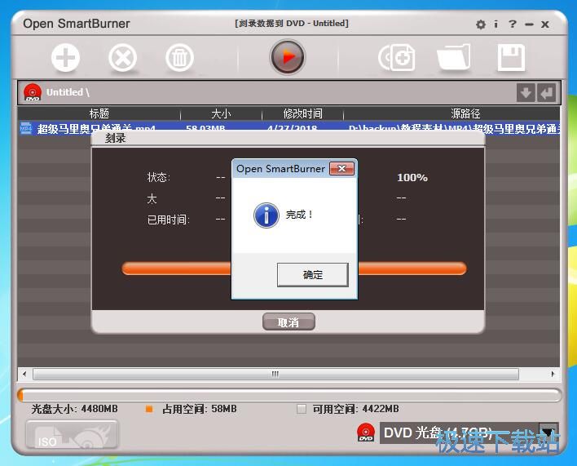Image resolution: width=577 pixels, height=466 pixels.
Task: Click the 修改时间 column header
Action: point(303,113)
